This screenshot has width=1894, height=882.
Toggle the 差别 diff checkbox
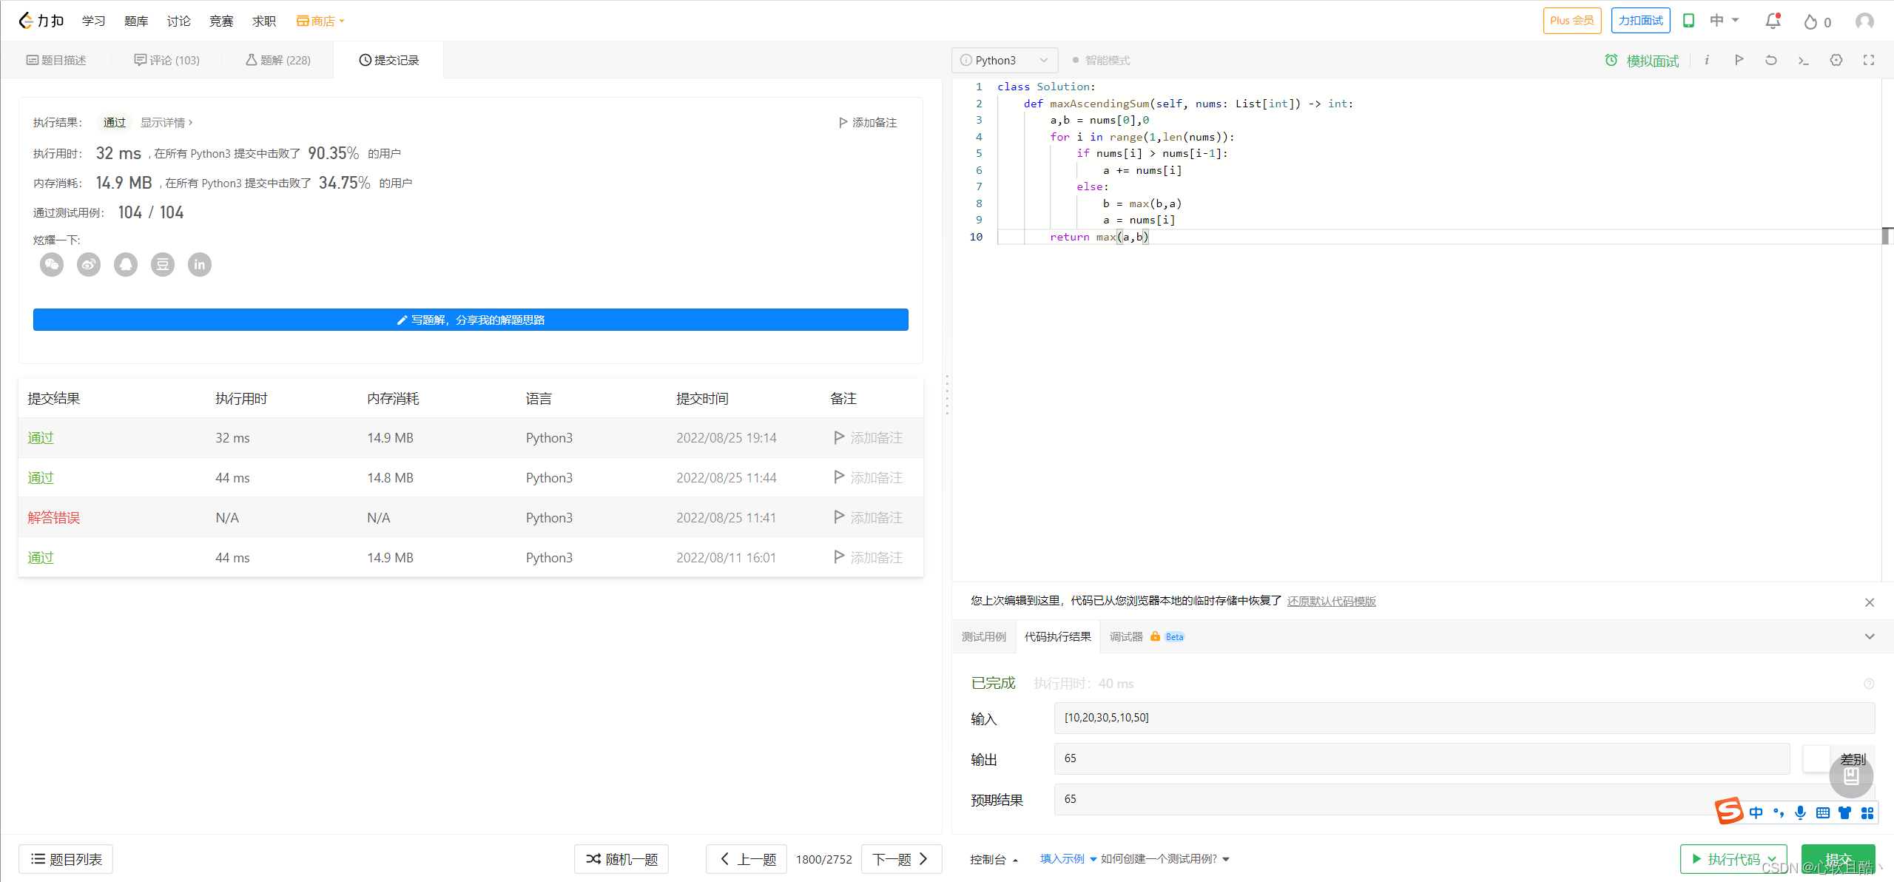[x=1816, y=759]
